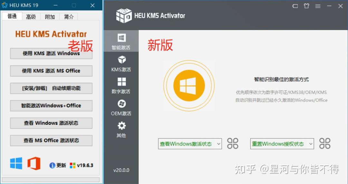Select the OEM激活 sidebar icon

point(121,104)
